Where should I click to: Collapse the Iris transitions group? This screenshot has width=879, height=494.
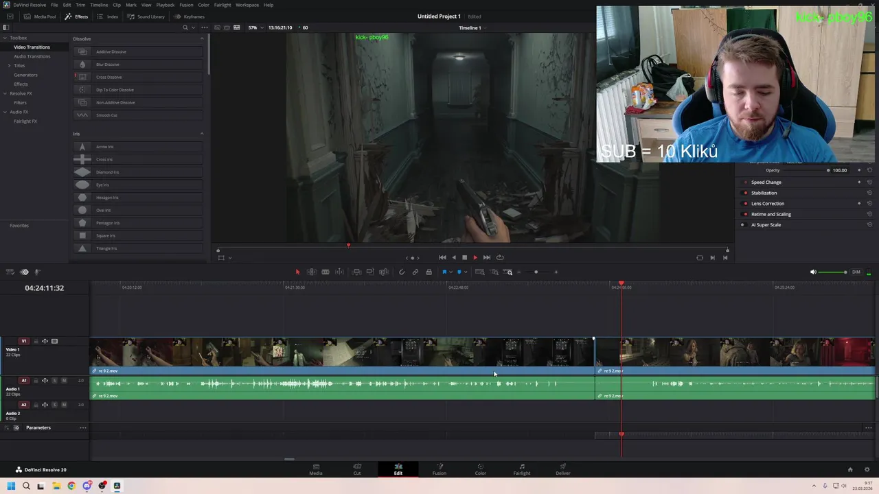tap(202, 134)
